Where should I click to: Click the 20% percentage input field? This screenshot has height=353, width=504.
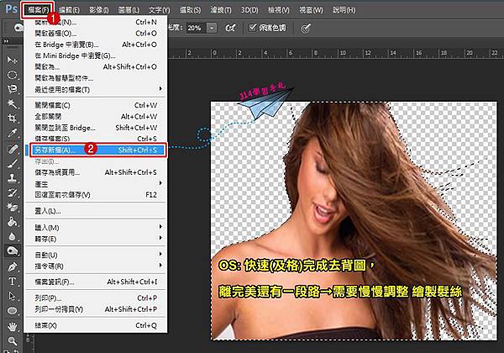point(196,28)
